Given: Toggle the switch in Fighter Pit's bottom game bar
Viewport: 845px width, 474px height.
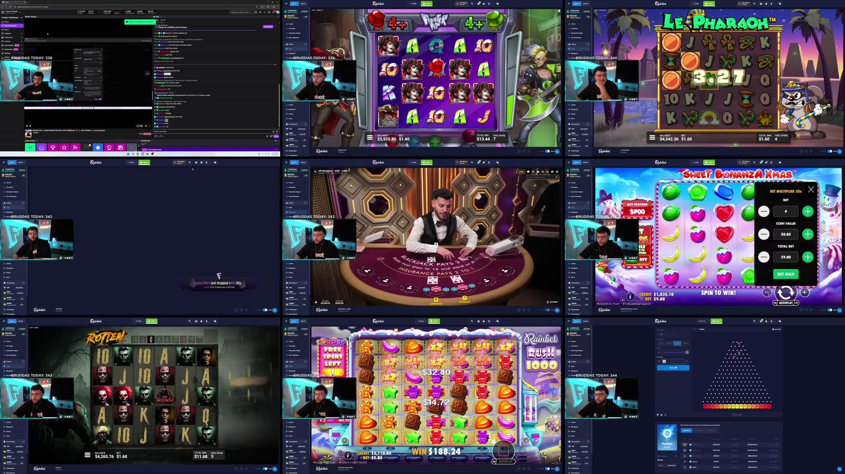Looking at the screenshot, I should pos(548,151).
